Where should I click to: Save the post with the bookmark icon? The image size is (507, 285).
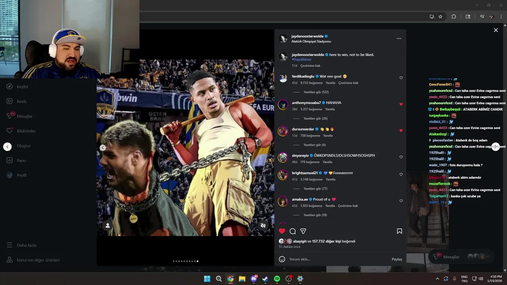399,231
